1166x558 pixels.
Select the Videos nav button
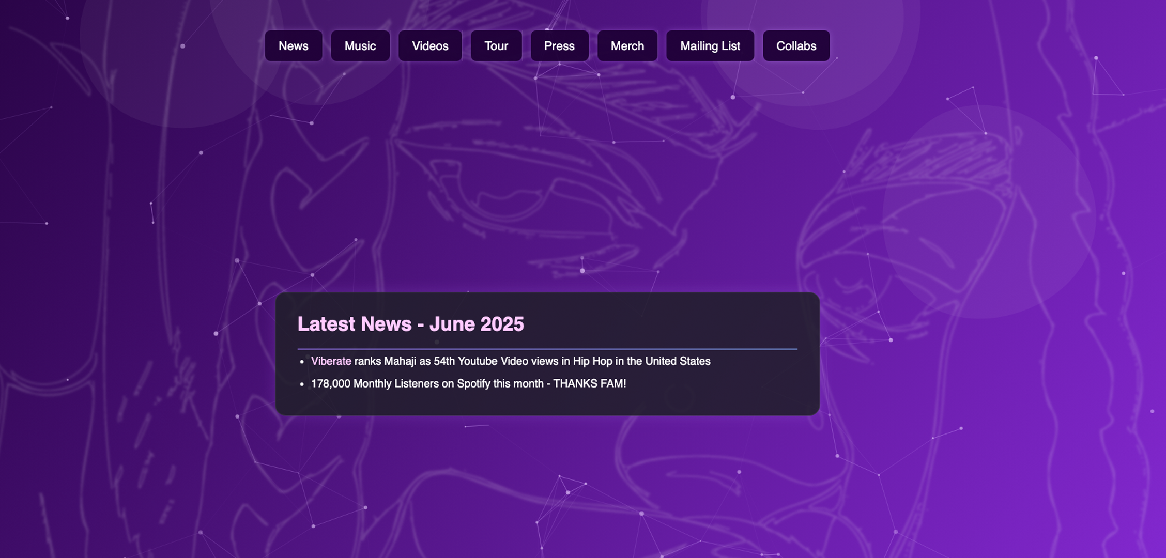[x=430, y=46]
